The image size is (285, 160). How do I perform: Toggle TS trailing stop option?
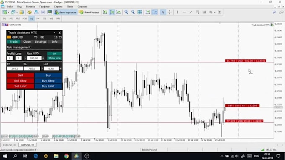coord(36,37)
